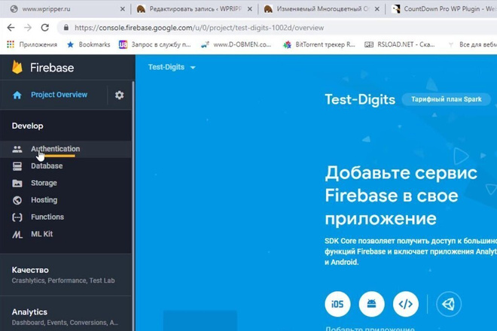Add a Unity app via Unity icon
The height and width of the screenshot is (331, 497).
(449, 304)
